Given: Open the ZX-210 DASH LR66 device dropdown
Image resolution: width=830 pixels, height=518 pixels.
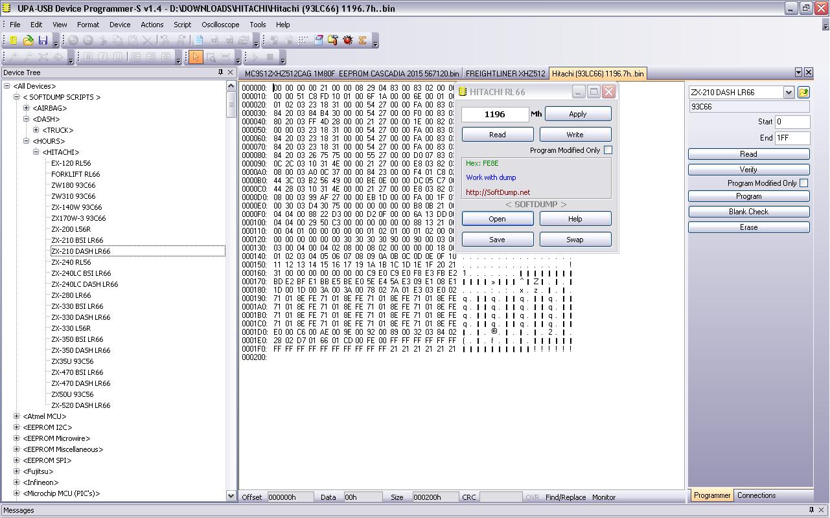Looking at the screenshot, I should point(789,92).
